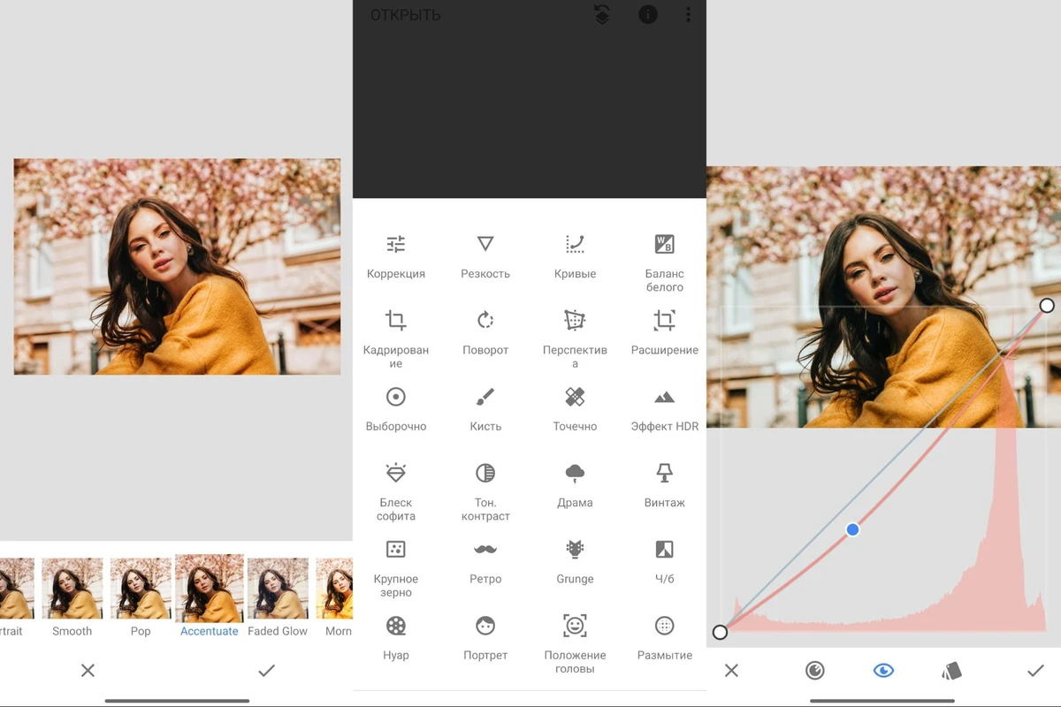
Task: Select the Кисть brush tool
Action: click(485, 407)
